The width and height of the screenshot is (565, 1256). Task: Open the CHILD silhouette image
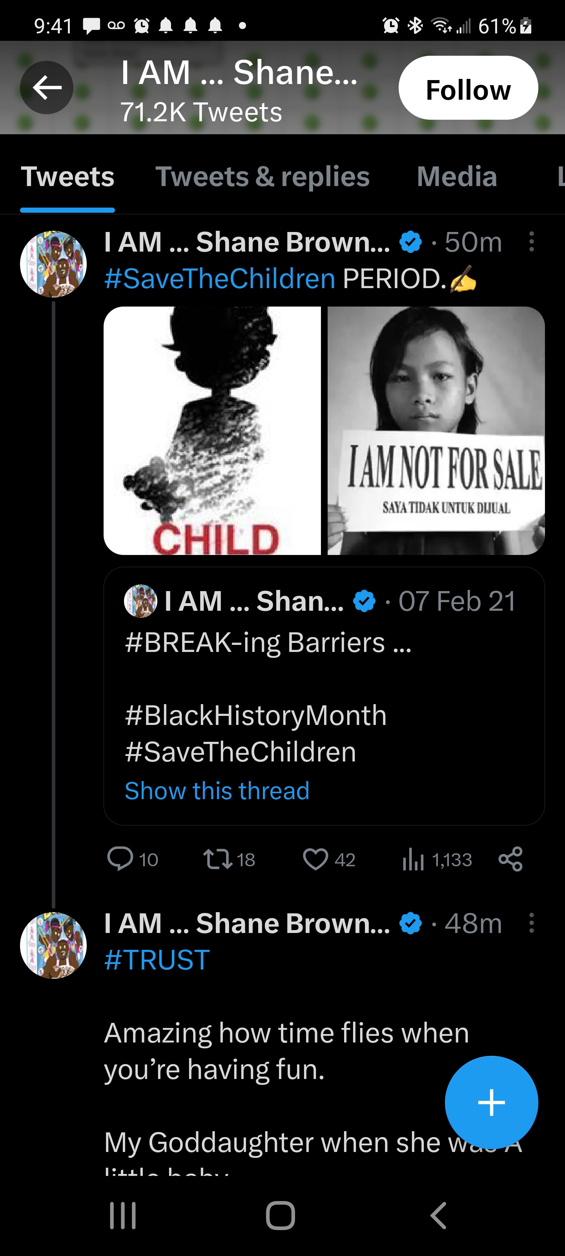212,431
